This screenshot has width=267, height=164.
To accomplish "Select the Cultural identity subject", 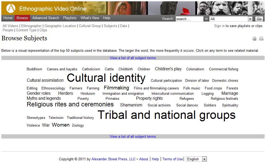I will point(106,78).
